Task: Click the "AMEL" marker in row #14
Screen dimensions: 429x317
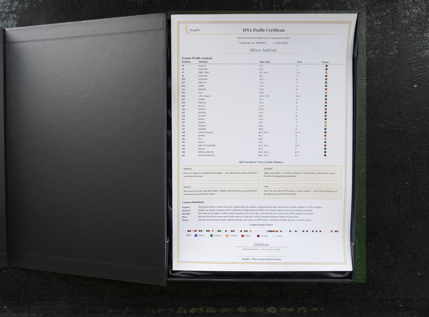Action: pyautogui.click(x=201, y=86)
